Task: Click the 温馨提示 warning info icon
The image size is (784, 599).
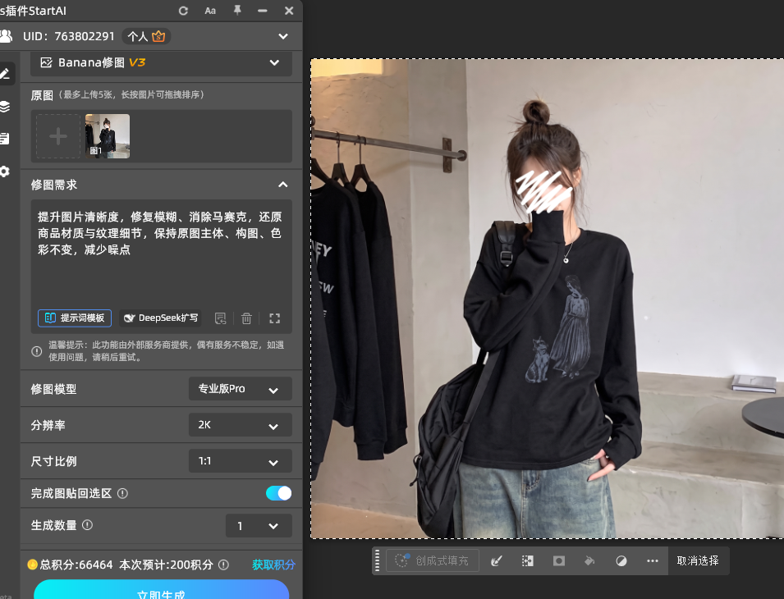Action: [36, 351]
